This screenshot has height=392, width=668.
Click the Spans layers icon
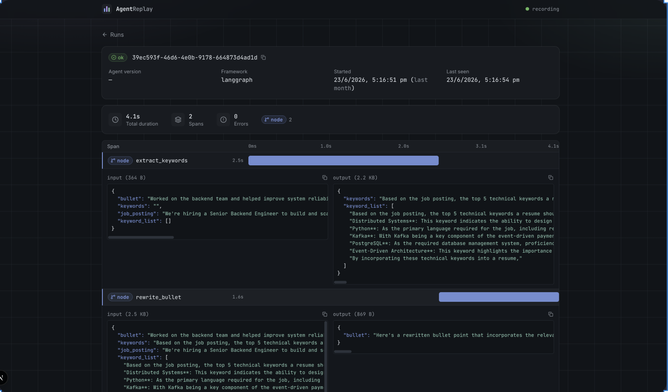coord(178,120)
